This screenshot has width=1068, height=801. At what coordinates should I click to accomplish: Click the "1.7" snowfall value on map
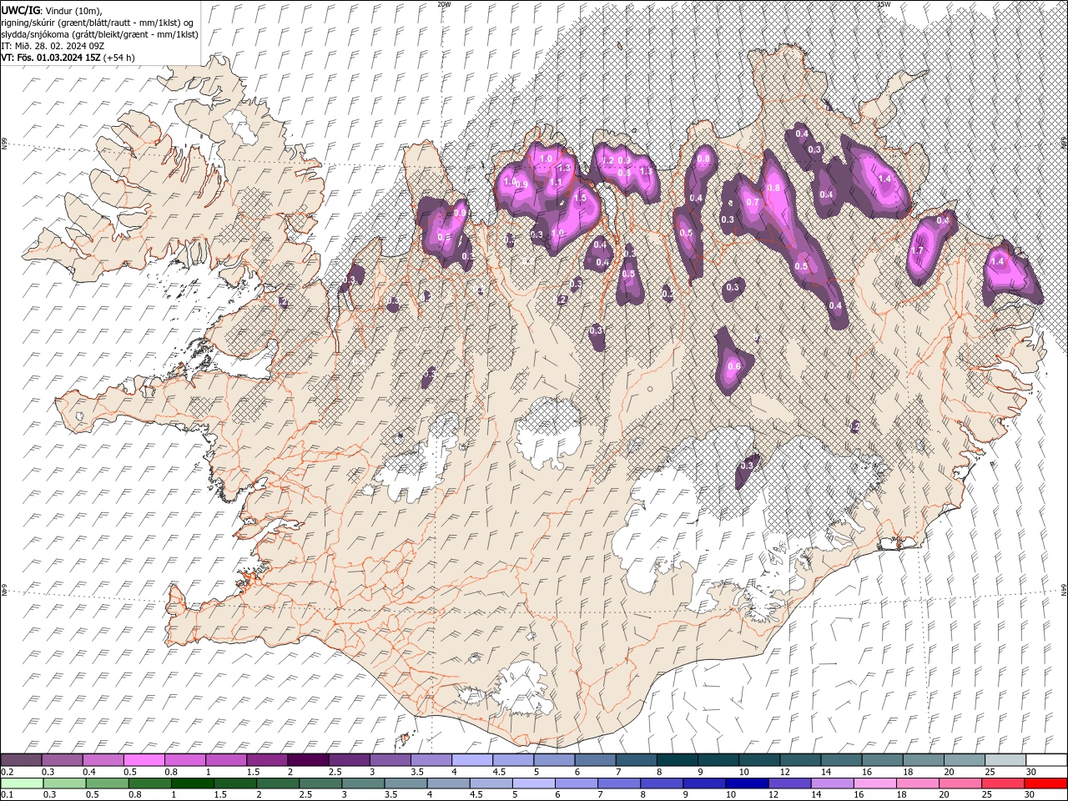tap(917, 250)
